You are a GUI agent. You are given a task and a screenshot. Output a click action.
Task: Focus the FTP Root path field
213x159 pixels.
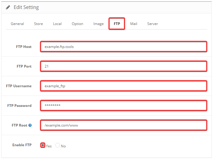pyautogui.click(x=123, y=125)
